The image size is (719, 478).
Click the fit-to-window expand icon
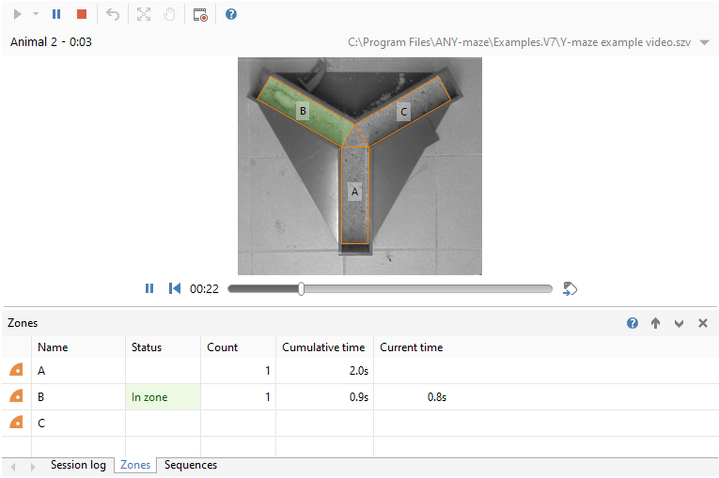pyautogui.click(x=144, y=15)
